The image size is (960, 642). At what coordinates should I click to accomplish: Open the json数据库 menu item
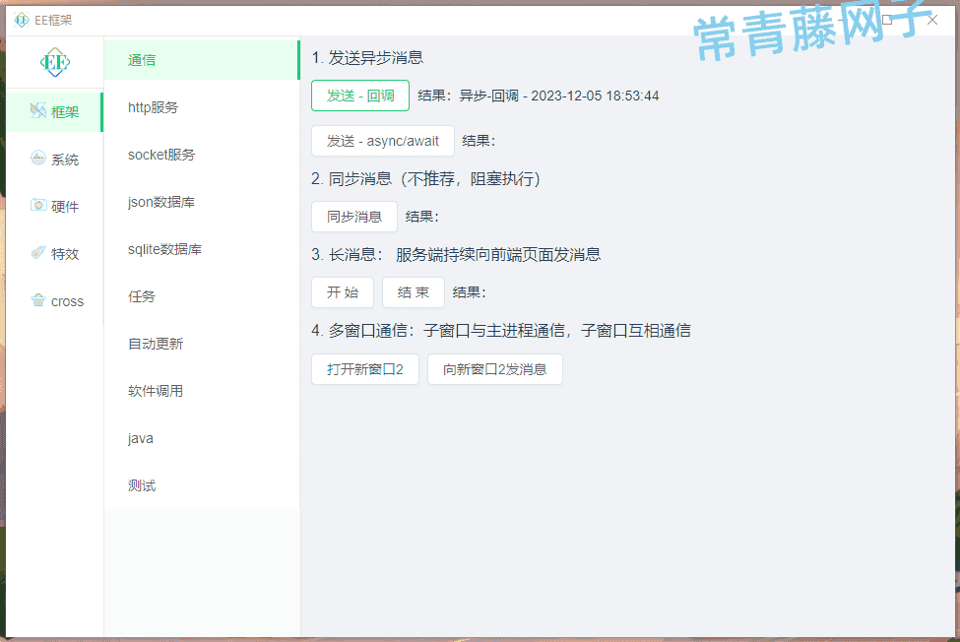pyautogui.click(x=202, y=202)
